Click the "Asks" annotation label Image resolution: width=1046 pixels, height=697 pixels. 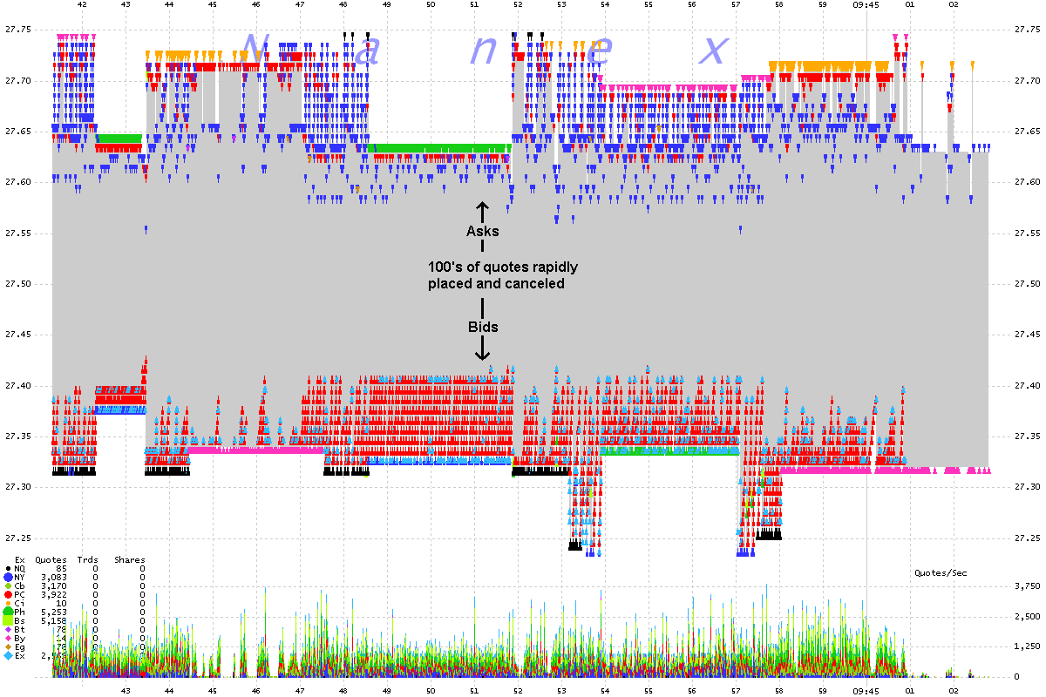(482, 232)
